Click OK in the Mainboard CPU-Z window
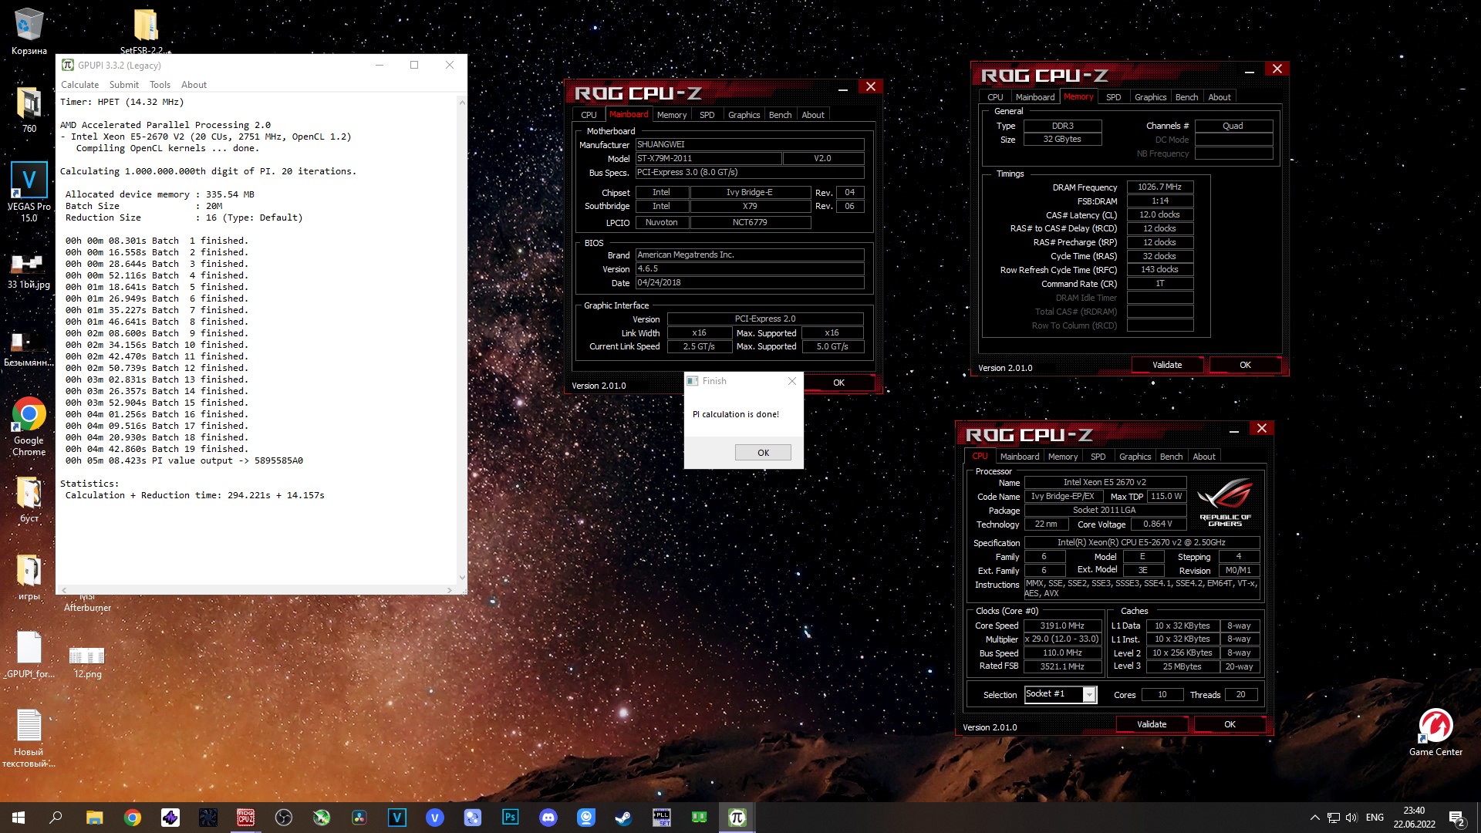1481x833 pixels. click(838, 383)
